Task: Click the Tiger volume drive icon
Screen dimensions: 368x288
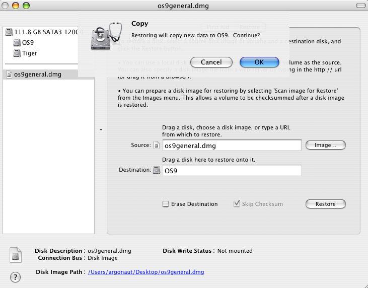Action: tap(17, 53)
